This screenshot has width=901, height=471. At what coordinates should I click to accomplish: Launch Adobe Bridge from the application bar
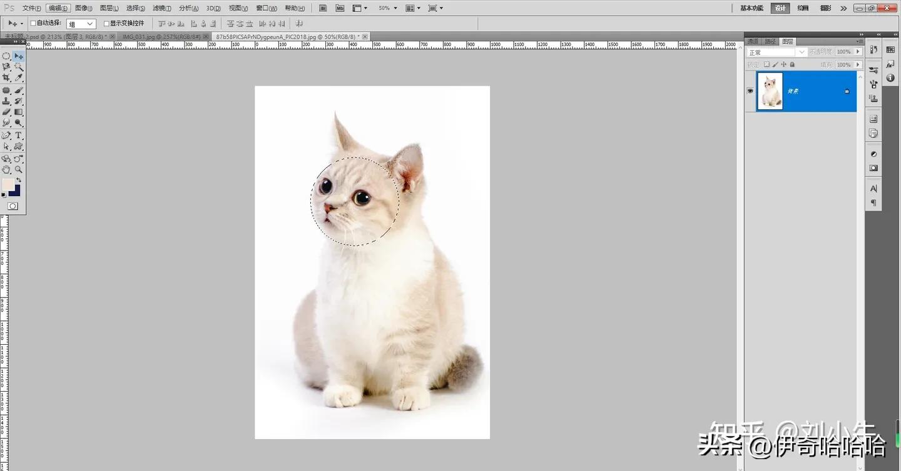pyautogui.click(x=323, y=7)
